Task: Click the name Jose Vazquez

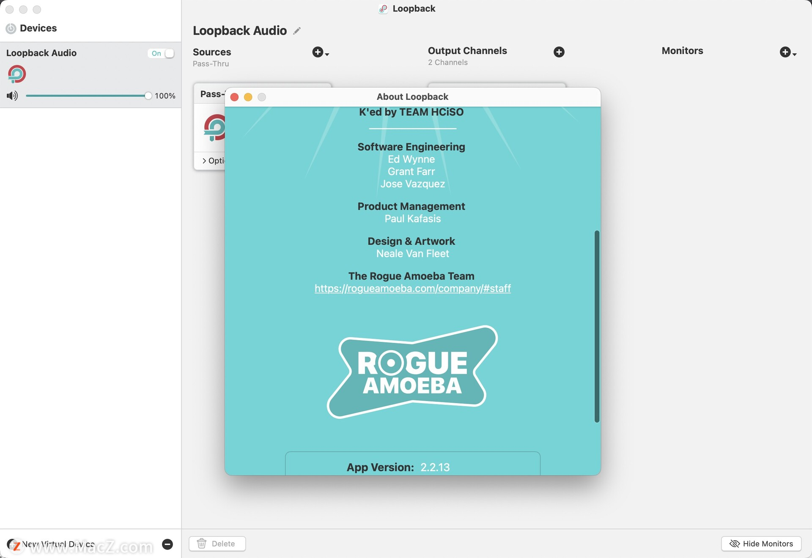Action: (412, 184)
